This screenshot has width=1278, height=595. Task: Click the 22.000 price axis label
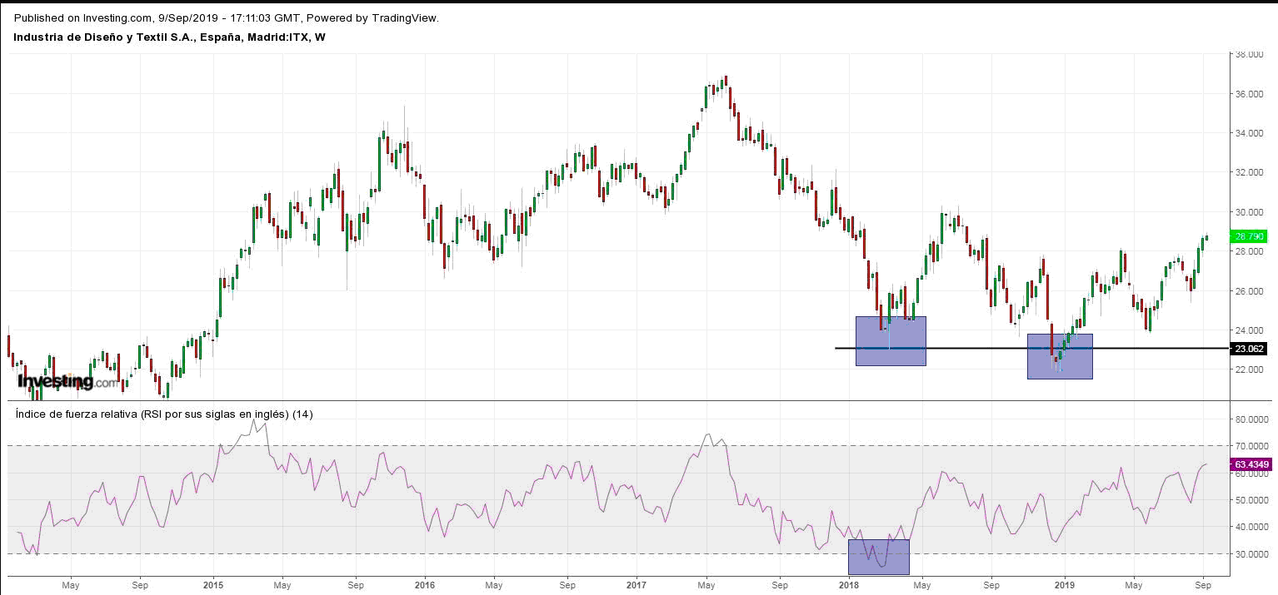coord(1250,369)
